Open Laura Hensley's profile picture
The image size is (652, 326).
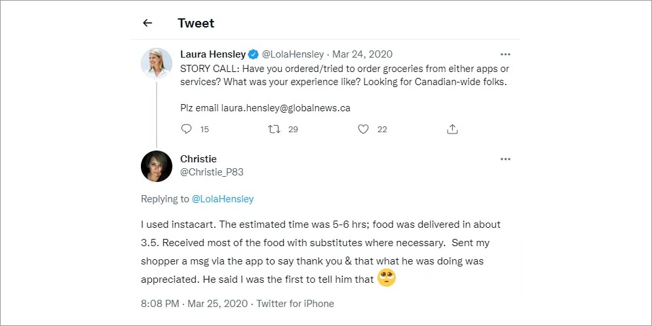click(x=157, y=63)
